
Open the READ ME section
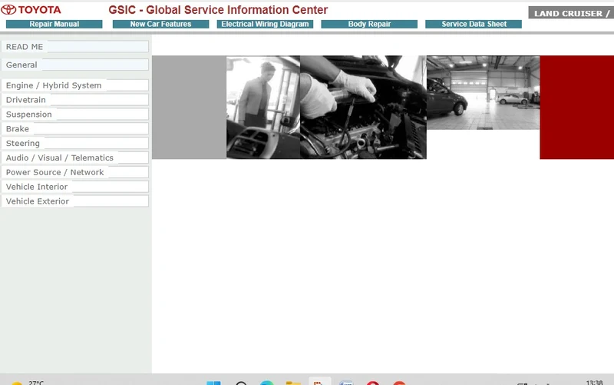tap(74, 47)
